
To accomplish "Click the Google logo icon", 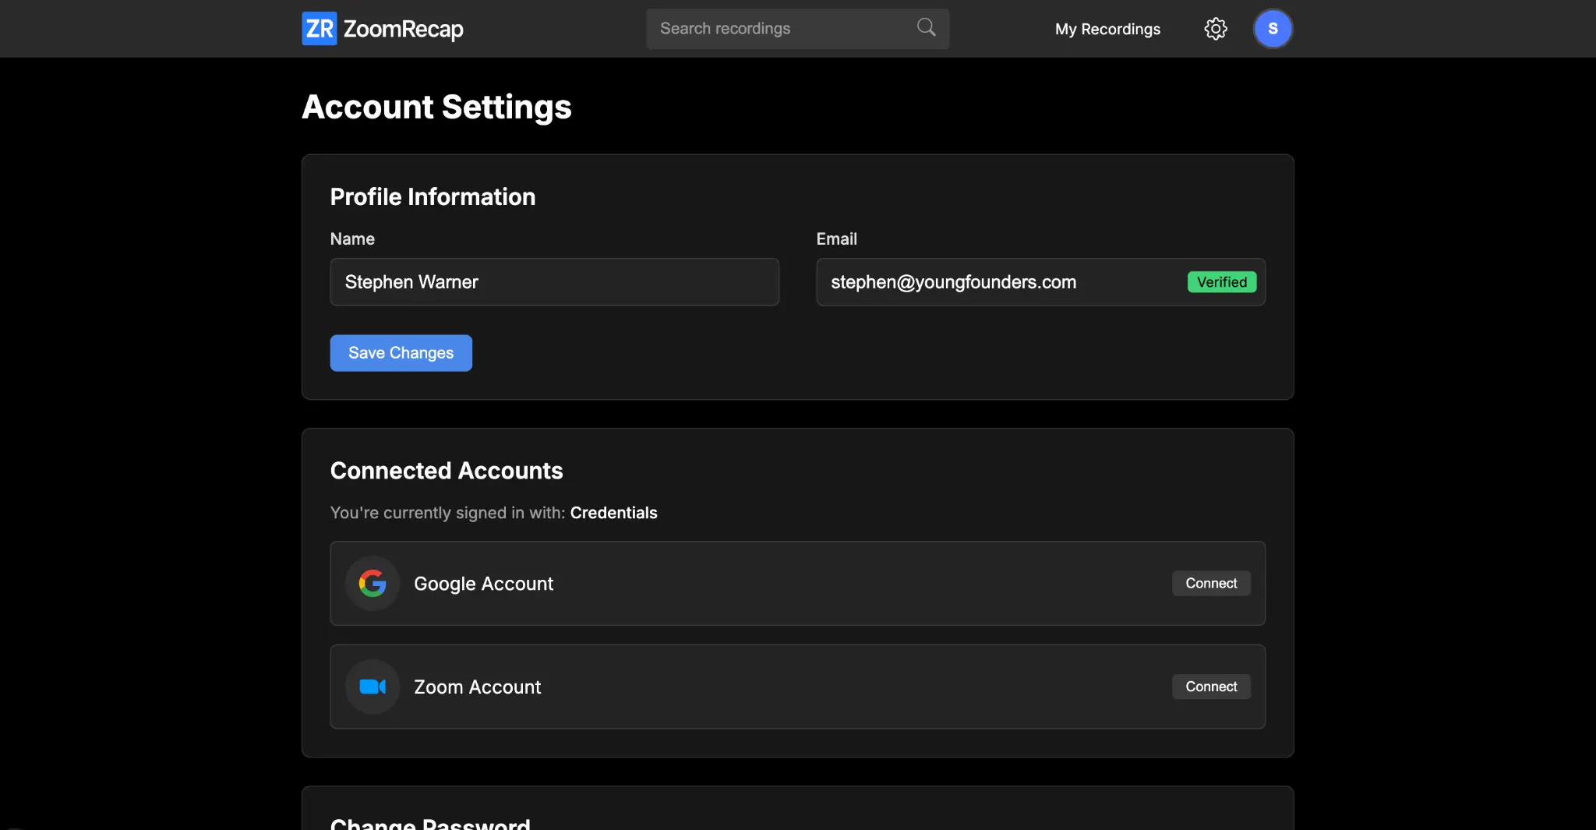I will 373,584.
